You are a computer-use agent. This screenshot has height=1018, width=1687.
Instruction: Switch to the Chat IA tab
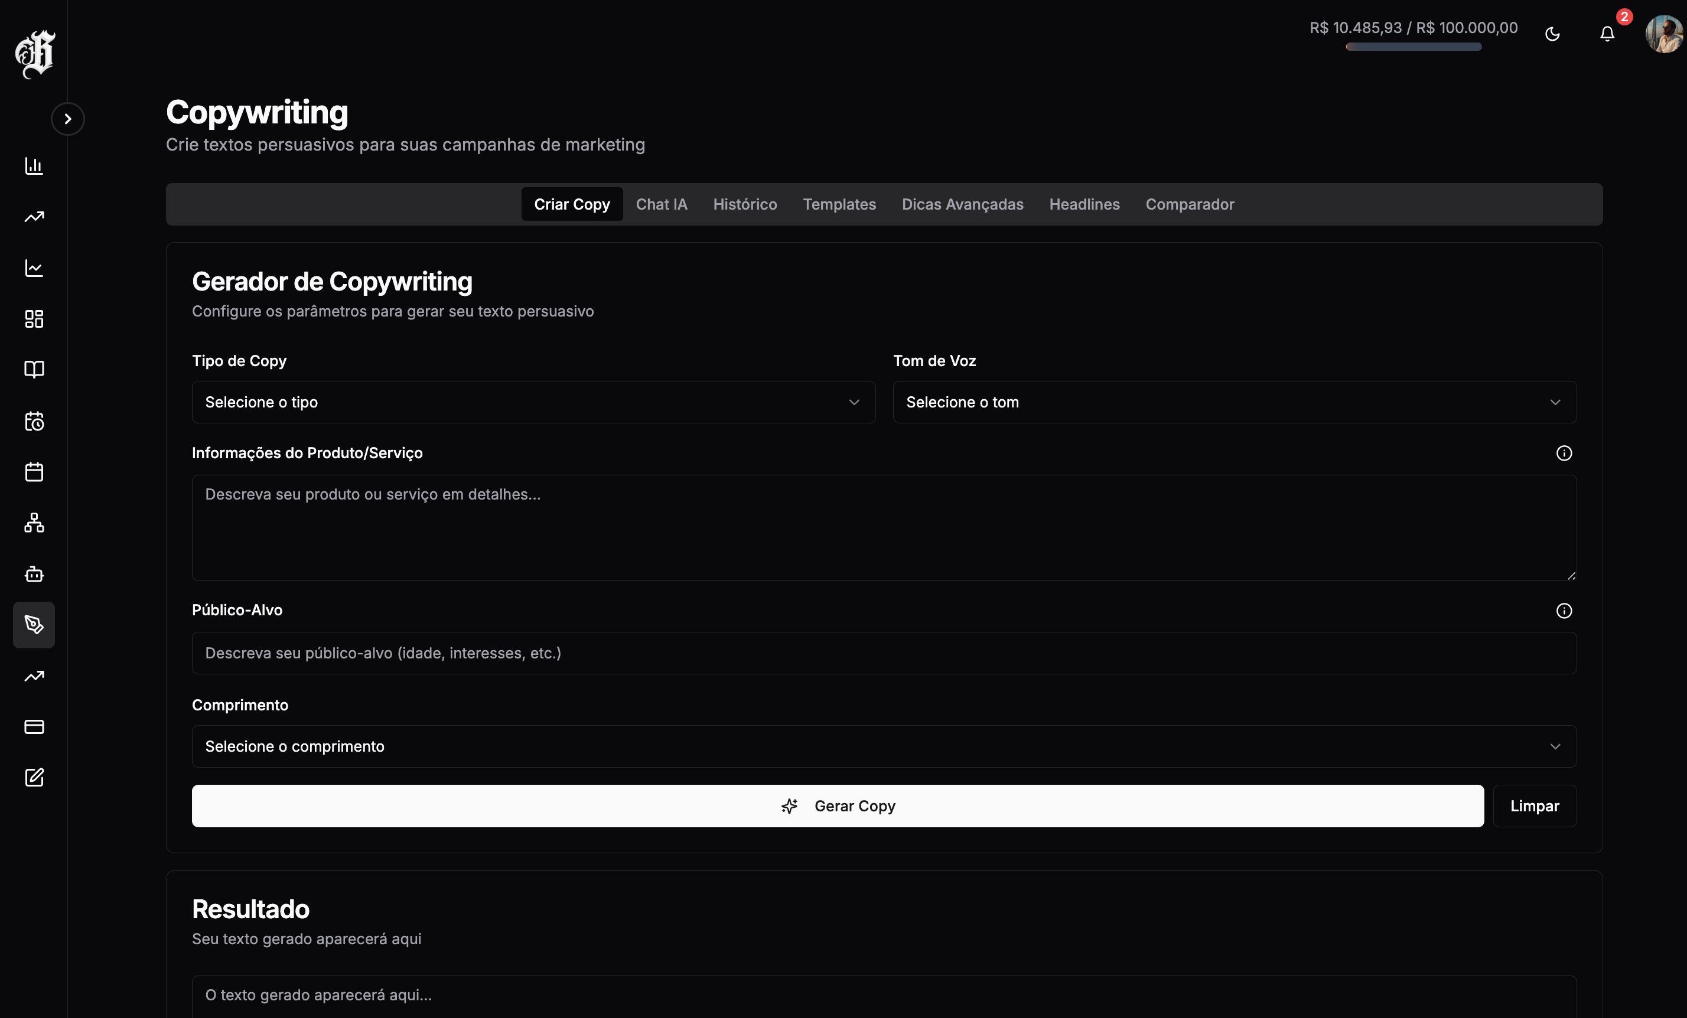tap(661, 204)
